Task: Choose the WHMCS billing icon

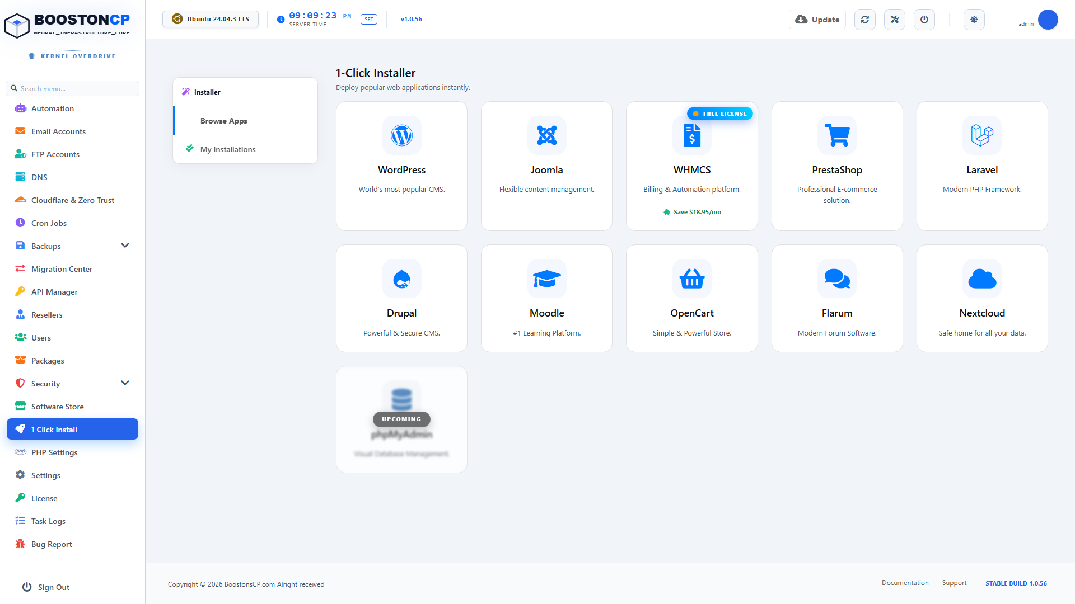Action: (691, 135)
